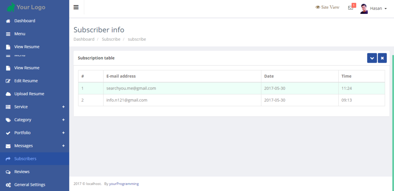394x191 pixels.
Task: Expand the Service submenu plus sign
Action: point(63,107)
